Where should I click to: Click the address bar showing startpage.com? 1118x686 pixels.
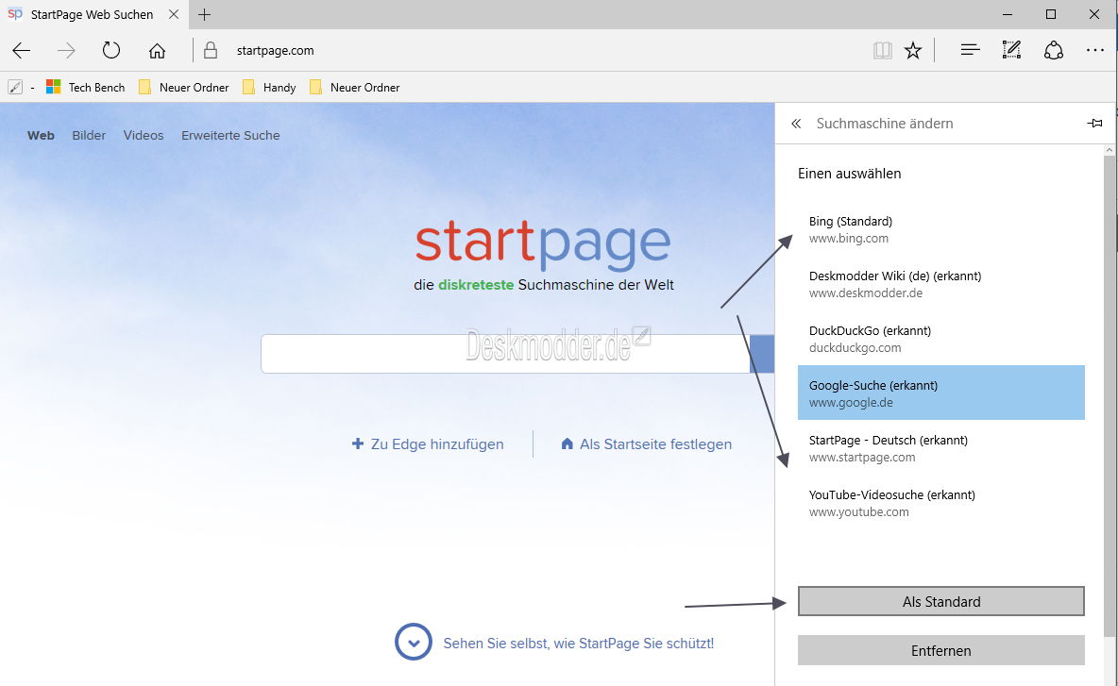tap(275, 51)
